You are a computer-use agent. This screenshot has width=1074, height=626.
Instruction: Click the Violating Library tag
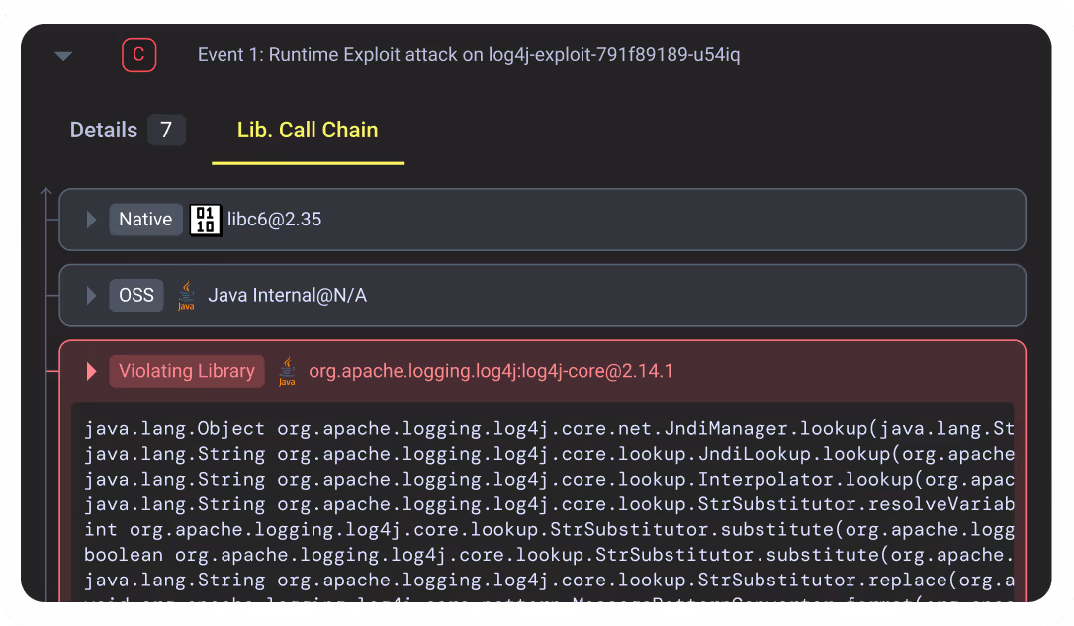186,371
